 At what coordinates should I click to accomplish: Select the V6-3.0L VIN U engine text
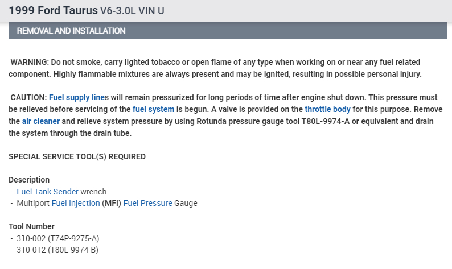coord(132,11)
